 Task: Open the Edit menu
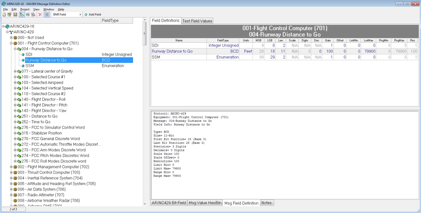(x=14, y=9)
